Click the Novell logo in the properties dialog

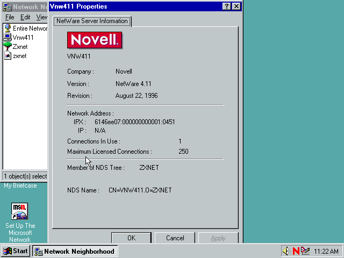tap(95, 40)
